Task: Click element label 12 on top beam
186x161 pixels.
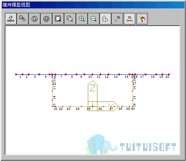Action: (x=107, y=77)
